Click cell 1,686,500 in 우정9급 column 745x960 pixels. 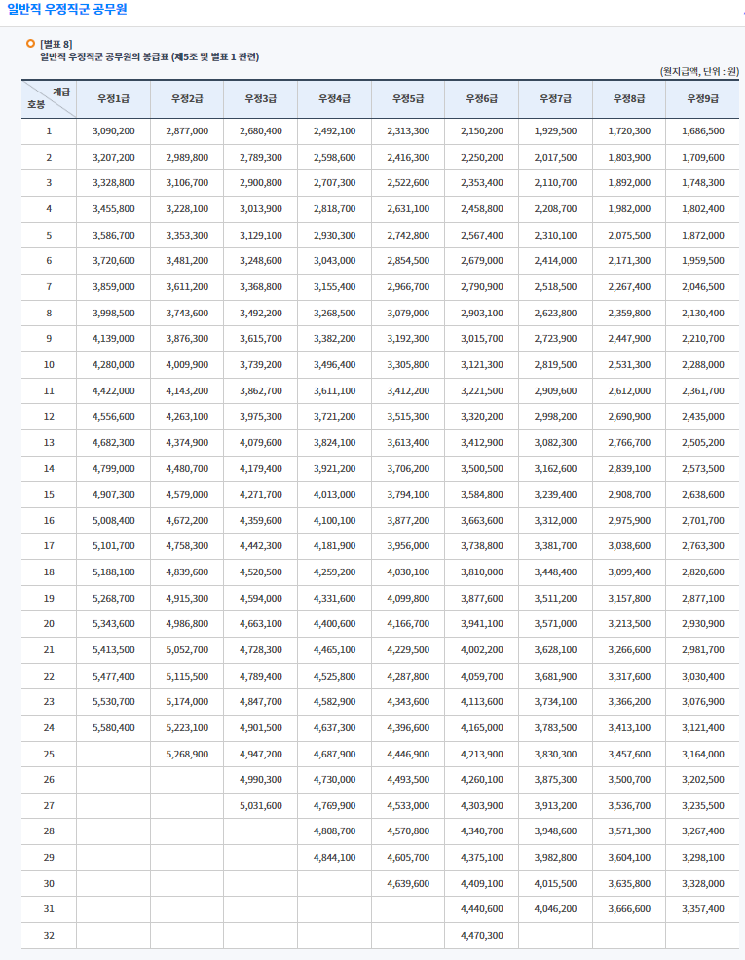[703, 131]
